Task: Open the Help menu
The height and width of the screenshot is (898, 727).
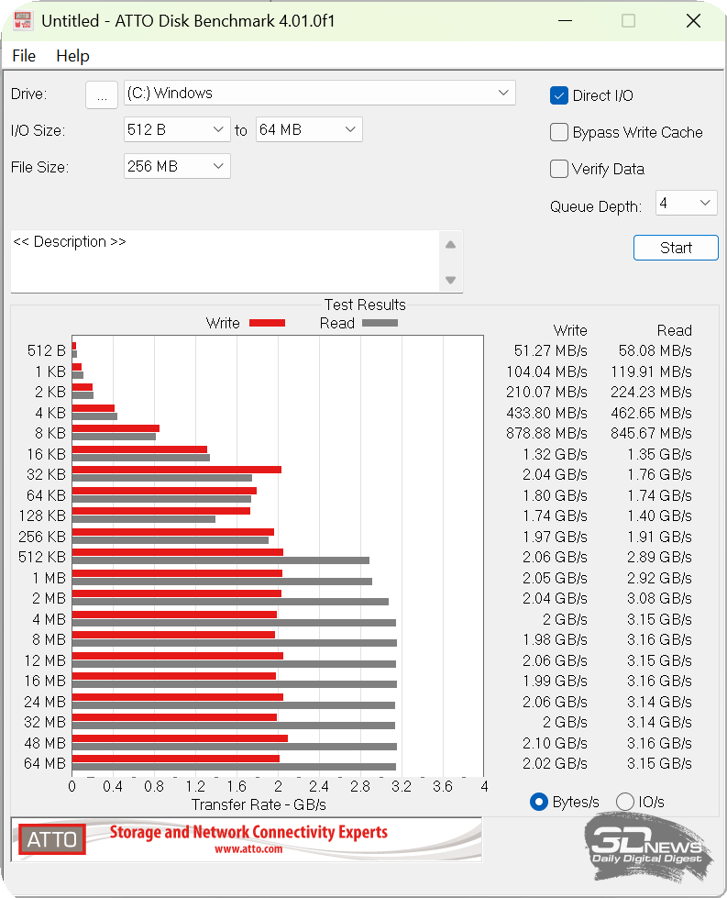Action: [72, 56]
